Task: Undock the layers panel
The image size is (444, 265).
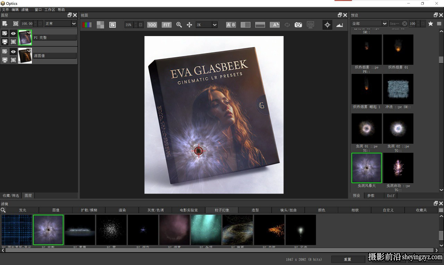Action: [x=70, y=15]
